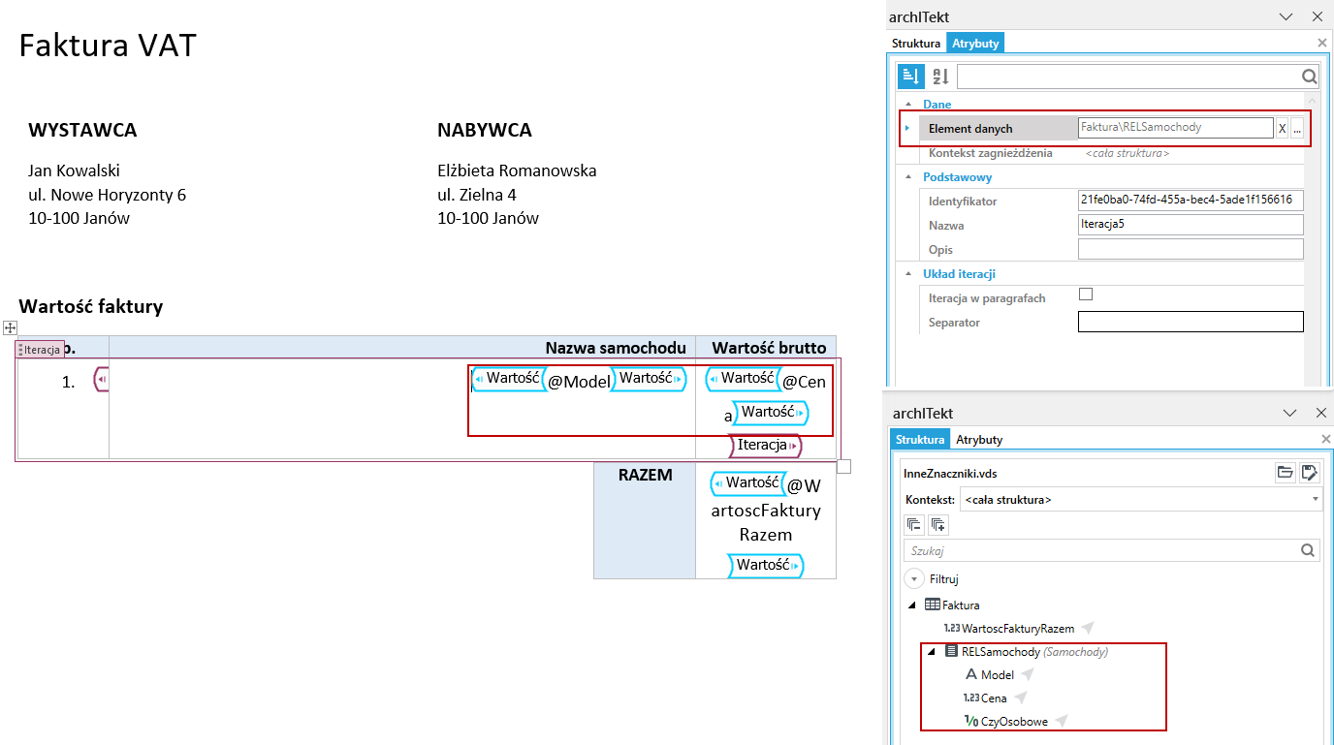The image size is (1334, 745).
Task: Collapse the Układ iteracji property group
Action: pyautogui.click(x=908, y=274)
